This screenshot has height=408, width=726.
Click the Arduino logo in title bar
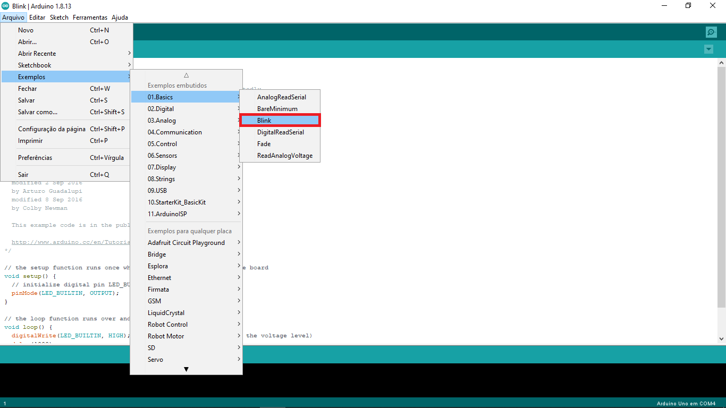(x=5, y=6)
